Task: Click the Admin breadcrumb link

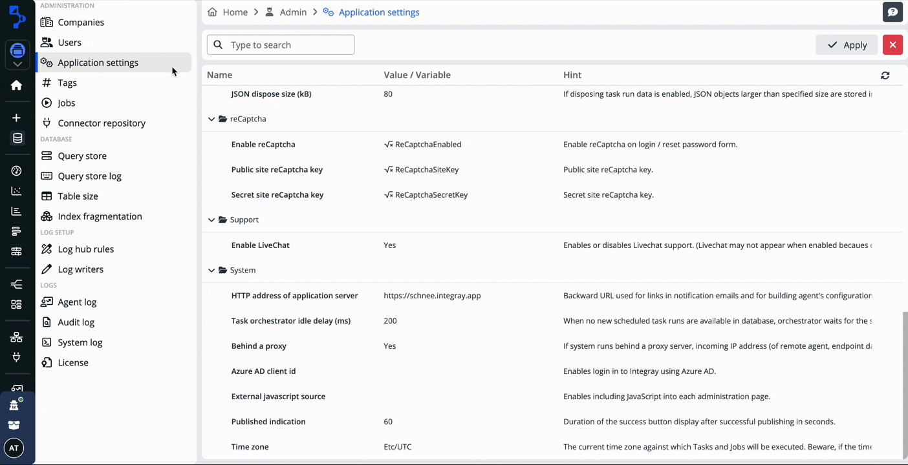Action: coord(292,12)
